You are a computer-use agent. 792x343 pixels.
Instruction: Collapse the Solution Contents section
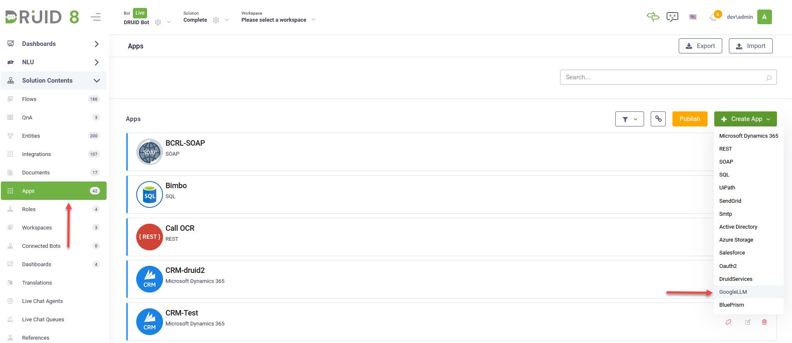tap(53, 81)
